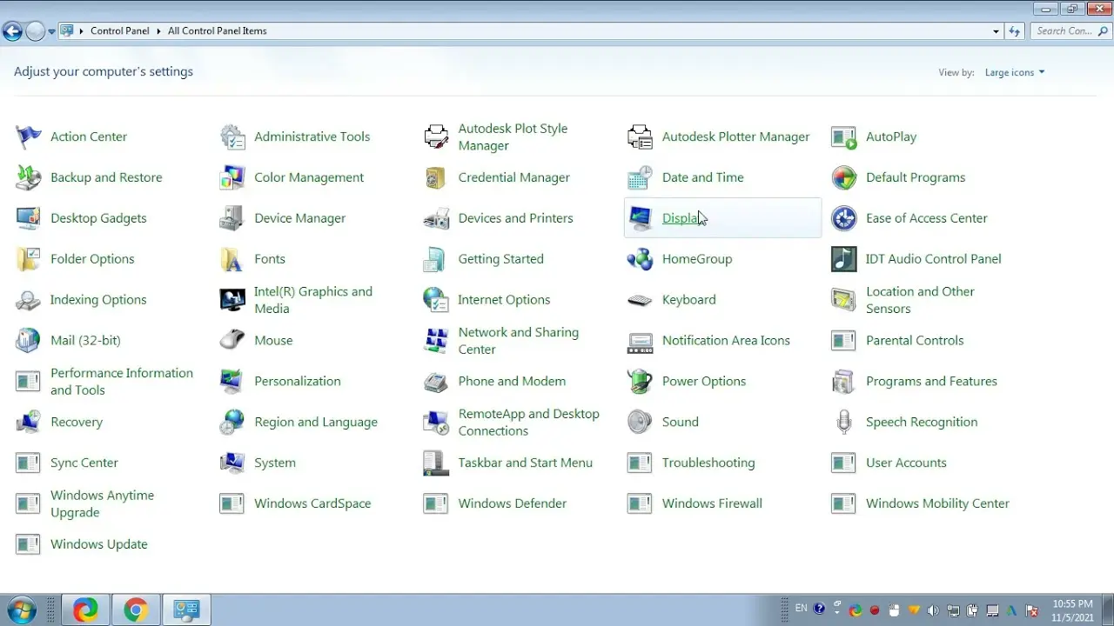Screen dimensions: 1114x626
Task: Open the recent pages dropdown beside Forward
Action: (51, 31)
